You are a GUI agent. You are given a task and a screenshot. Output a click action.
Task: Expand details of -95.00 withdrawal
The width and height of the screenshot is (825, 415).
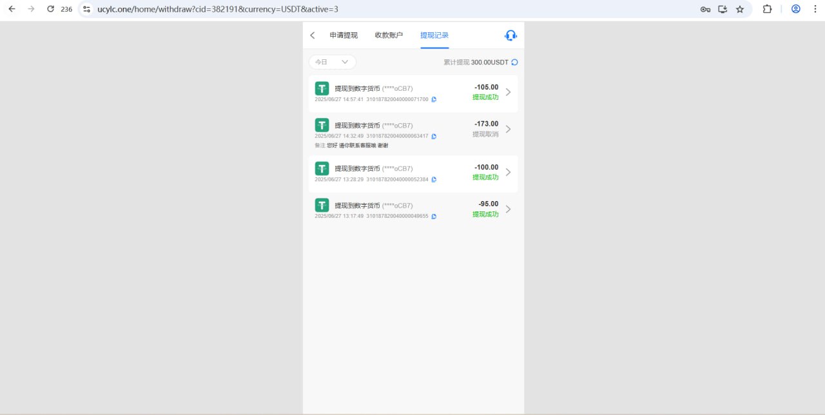tap(508, 209)
